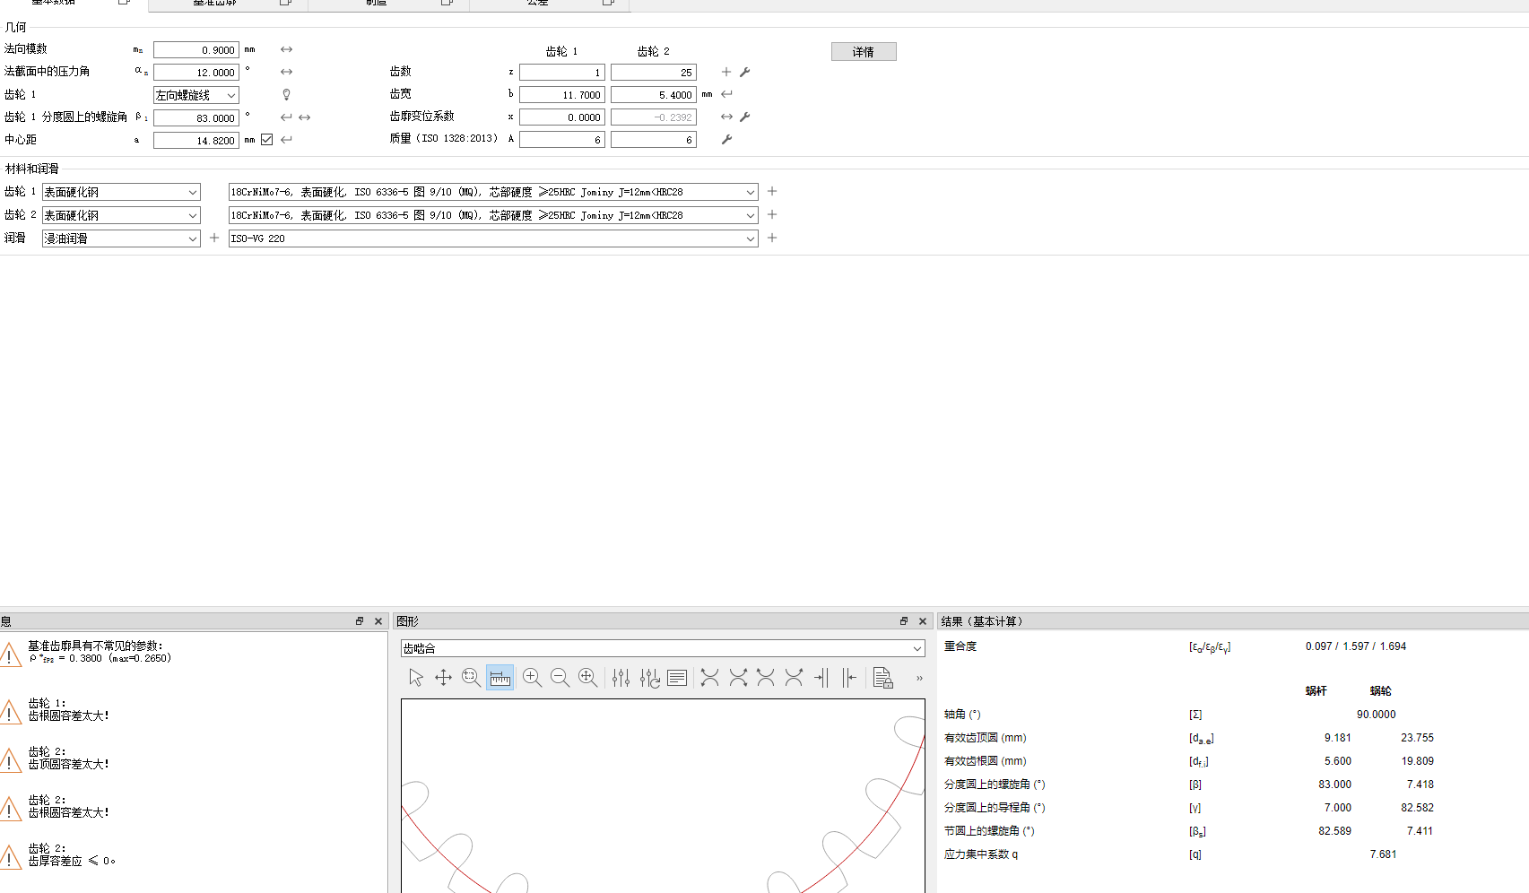The image size is (1529, 893).
Task: Open the ISO-VG 220 lubricant dropdown
Action: tap(492, 238)
